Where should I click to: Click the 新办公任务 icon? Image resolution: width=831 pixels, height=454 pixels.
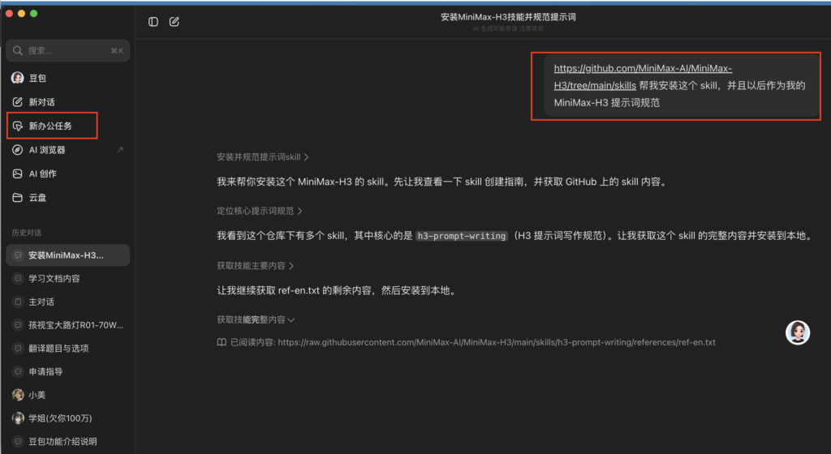[x=18, y=126]
